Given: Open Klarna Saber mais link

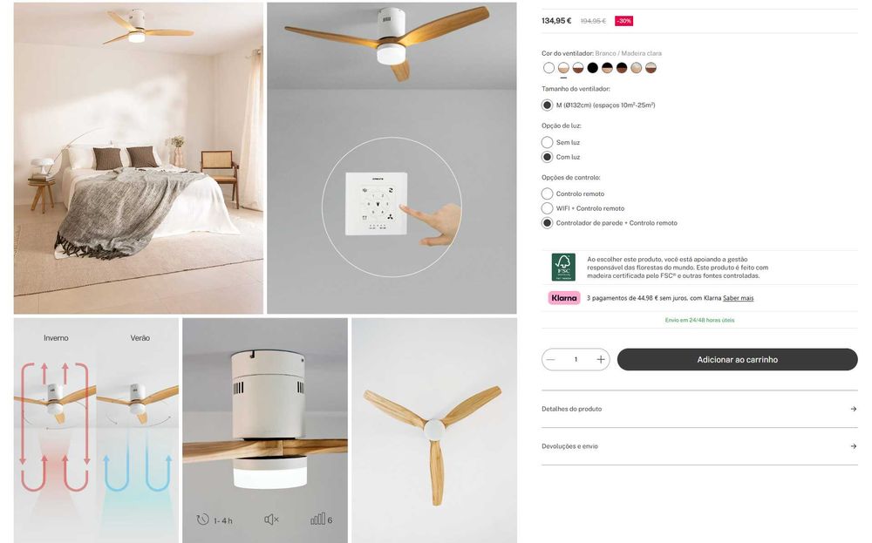Looking at the screenshot, I should pos(738,298).
